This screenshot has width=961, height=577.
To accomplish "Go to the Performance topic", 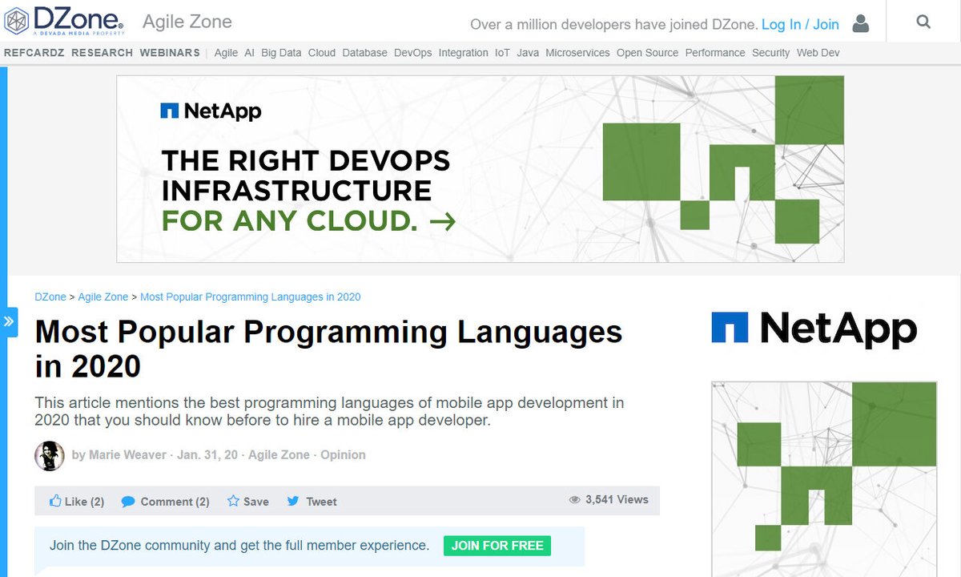I will [715, 53].
